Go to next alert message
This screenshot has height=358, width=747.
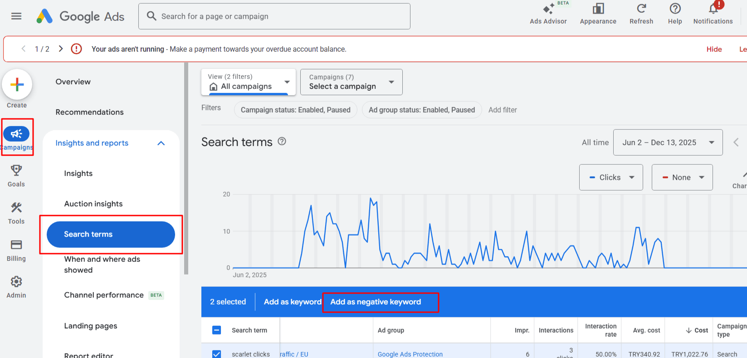click(61, 49)
